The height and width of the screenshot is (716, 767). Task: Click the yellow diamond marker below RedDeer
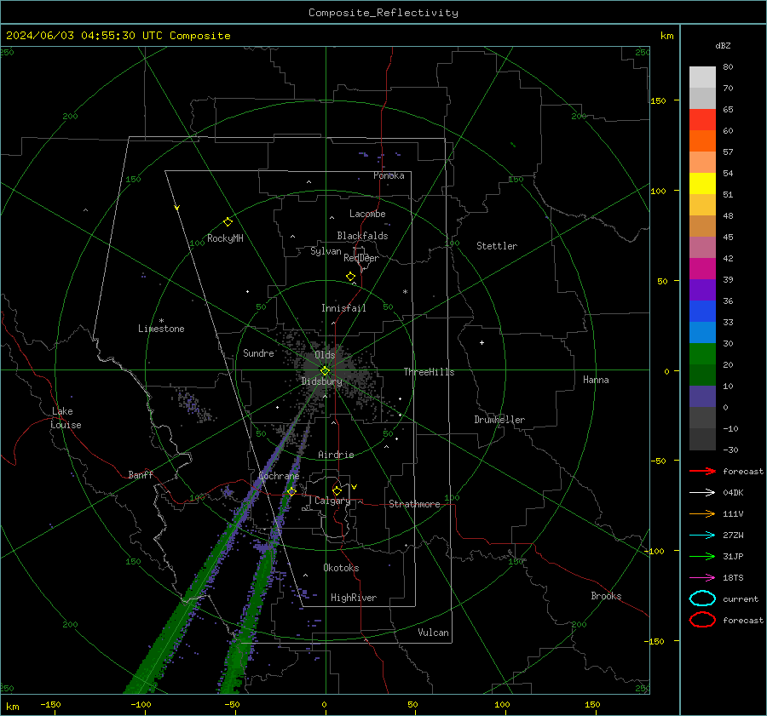350,277
